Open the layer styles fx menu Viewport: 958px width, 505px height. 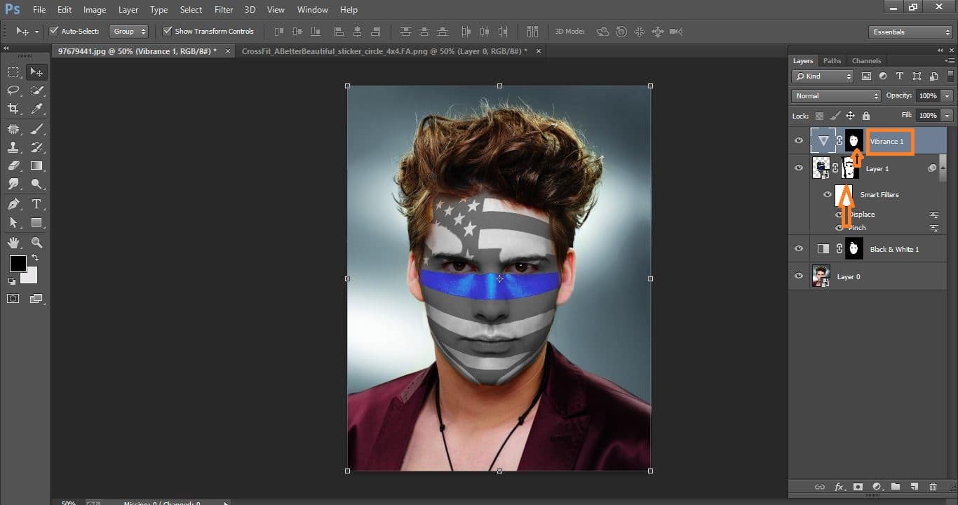tap(839, 487)
